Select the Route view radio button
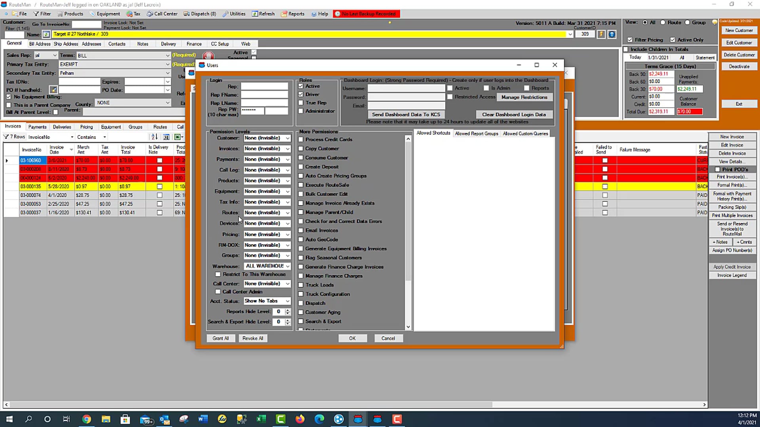760x427 pixels. tap(663, 23)
